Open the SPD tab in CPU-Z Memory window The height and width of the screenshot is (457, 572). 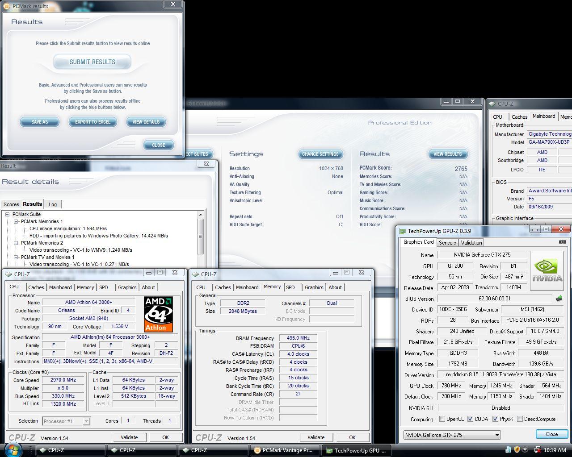coord(290,287)
